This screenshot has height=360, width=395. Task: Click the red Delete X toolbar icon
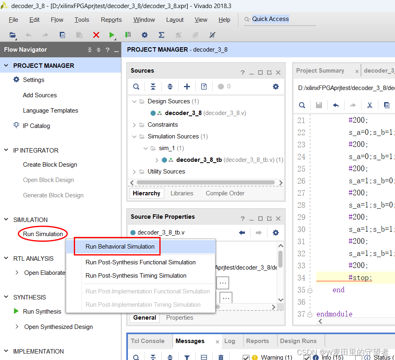click(x=96, y=35)
